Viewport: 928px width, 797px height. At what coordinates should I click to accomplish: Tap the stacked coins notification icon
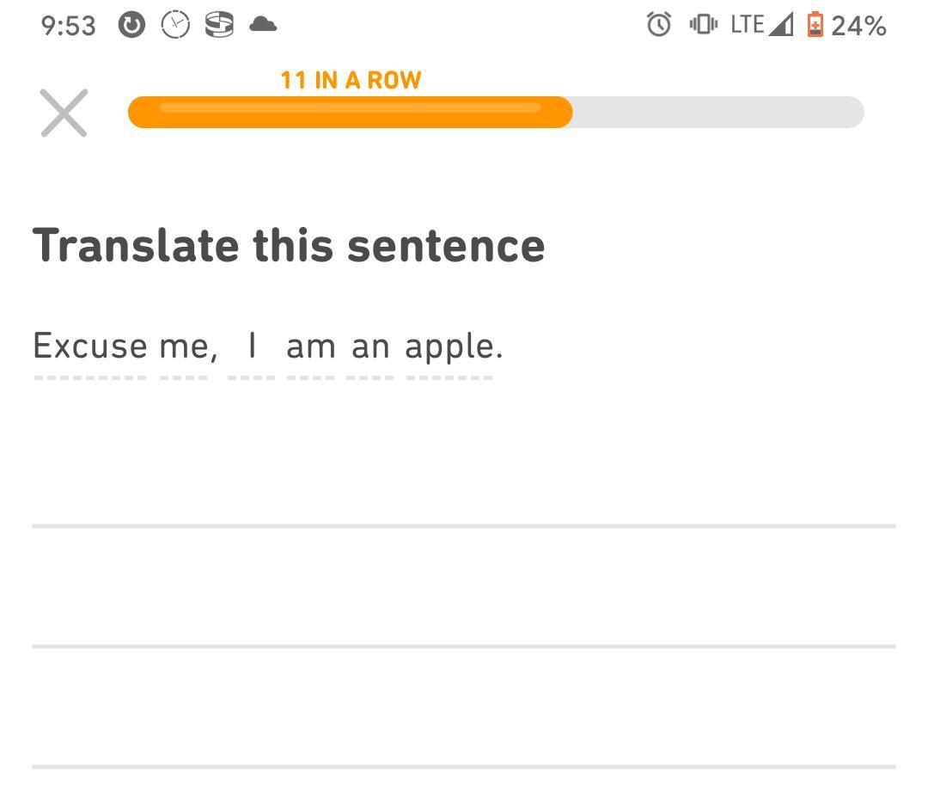(219, 24)
